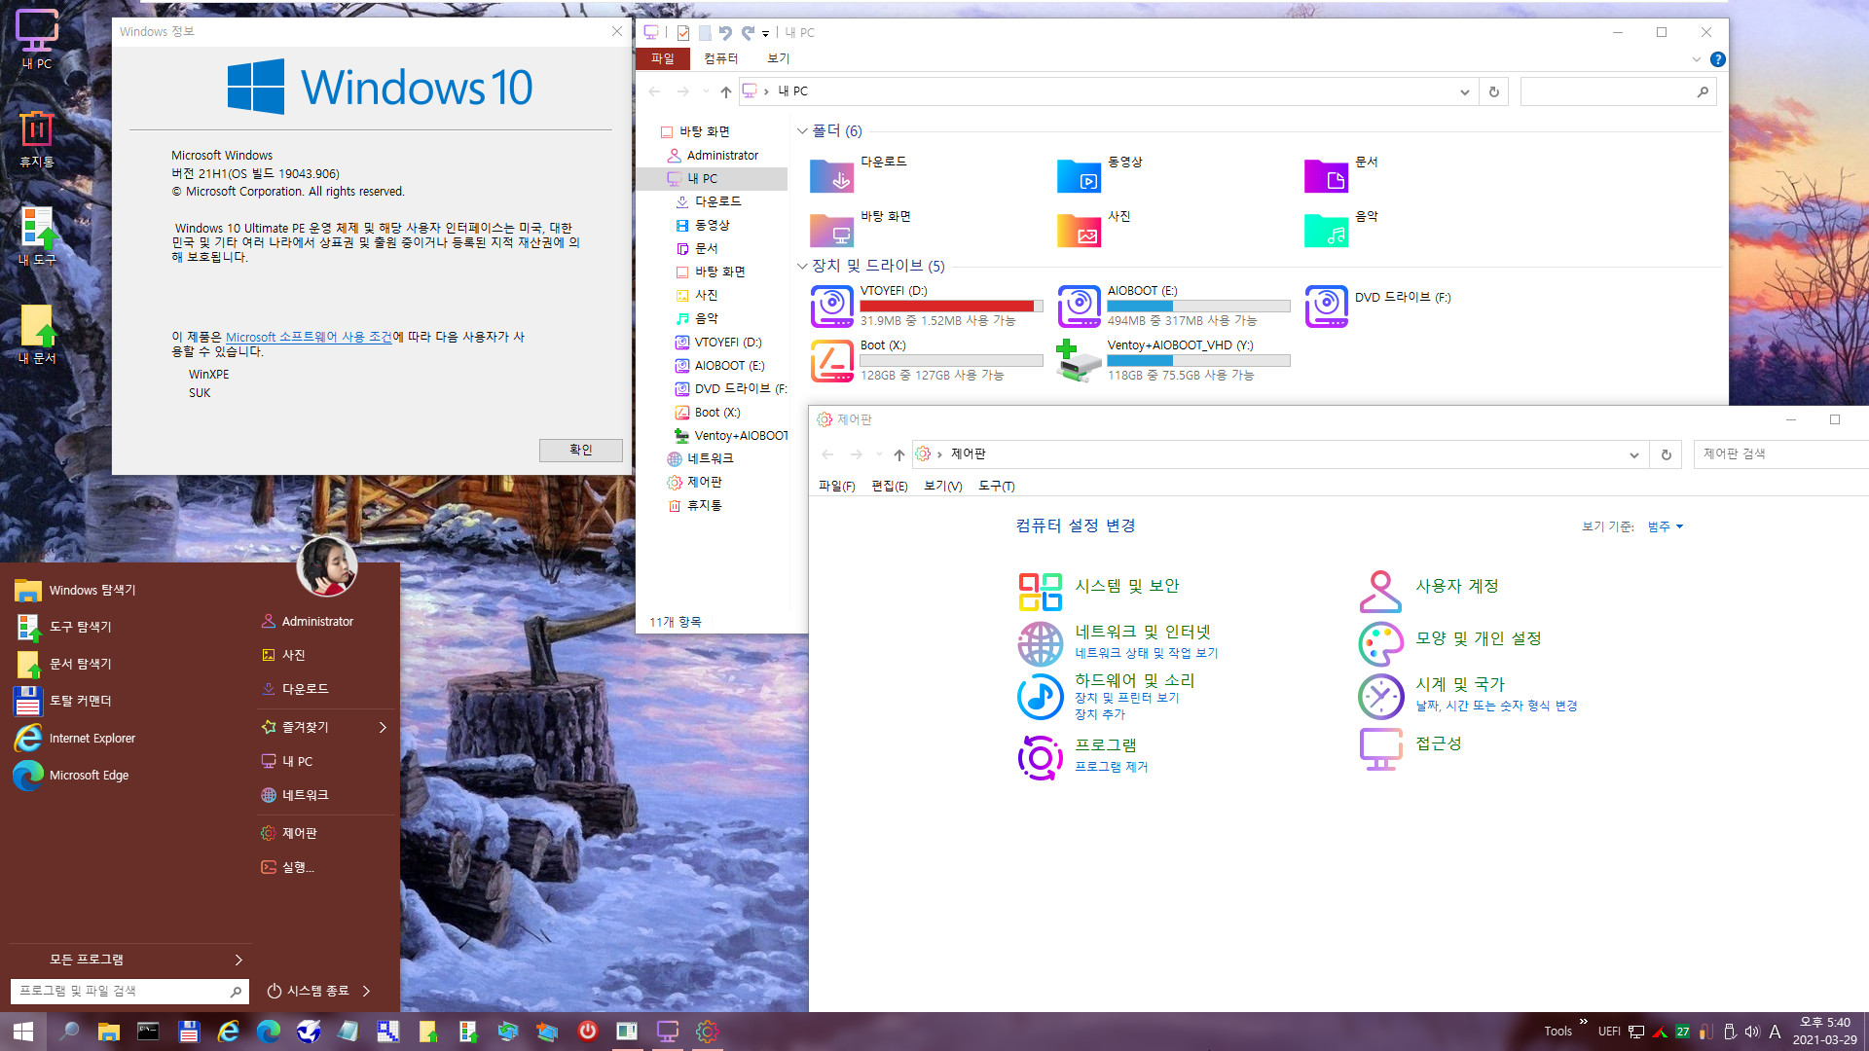Open 파일(F) menu in 제어판
1869x1051 pixels.
(836, 486)
